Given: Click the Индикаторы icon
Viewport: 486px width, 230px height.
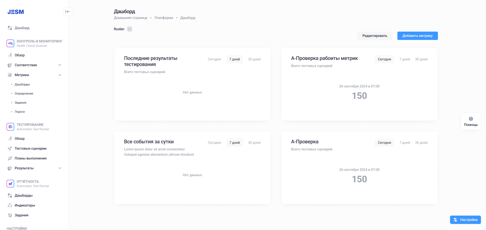Looking at the screenshot, I should point(10,205).
